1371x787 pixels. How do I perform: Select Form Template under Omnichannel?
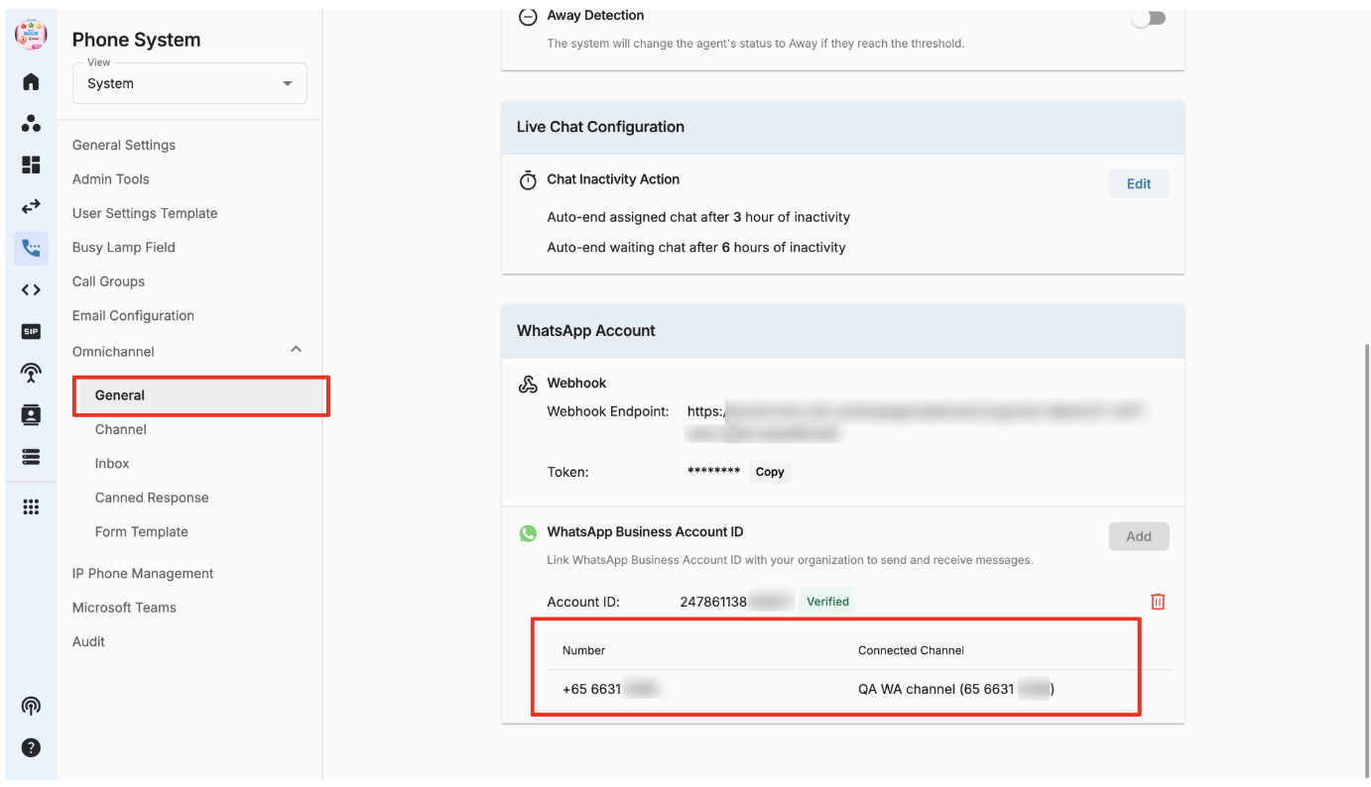tap(142, 531)
